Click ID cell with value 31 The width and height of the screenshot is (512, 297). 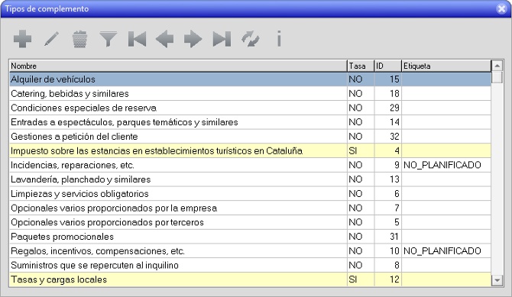(388, 237)
